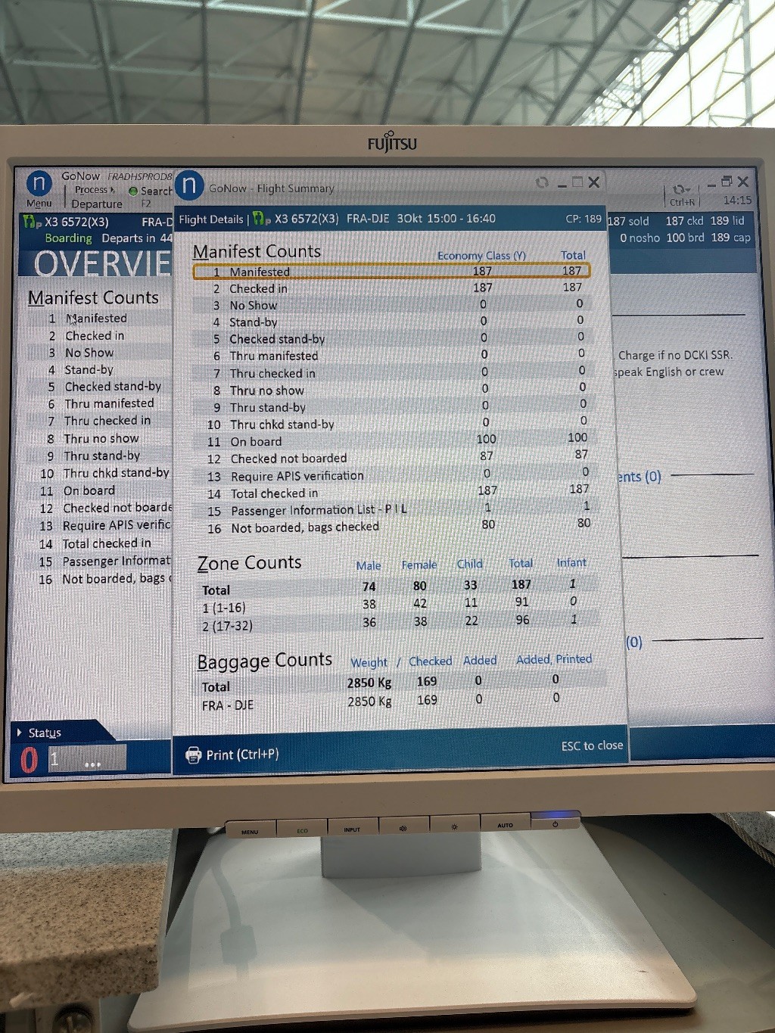Click the GoNow Menu logo in main window

(39, 183)
